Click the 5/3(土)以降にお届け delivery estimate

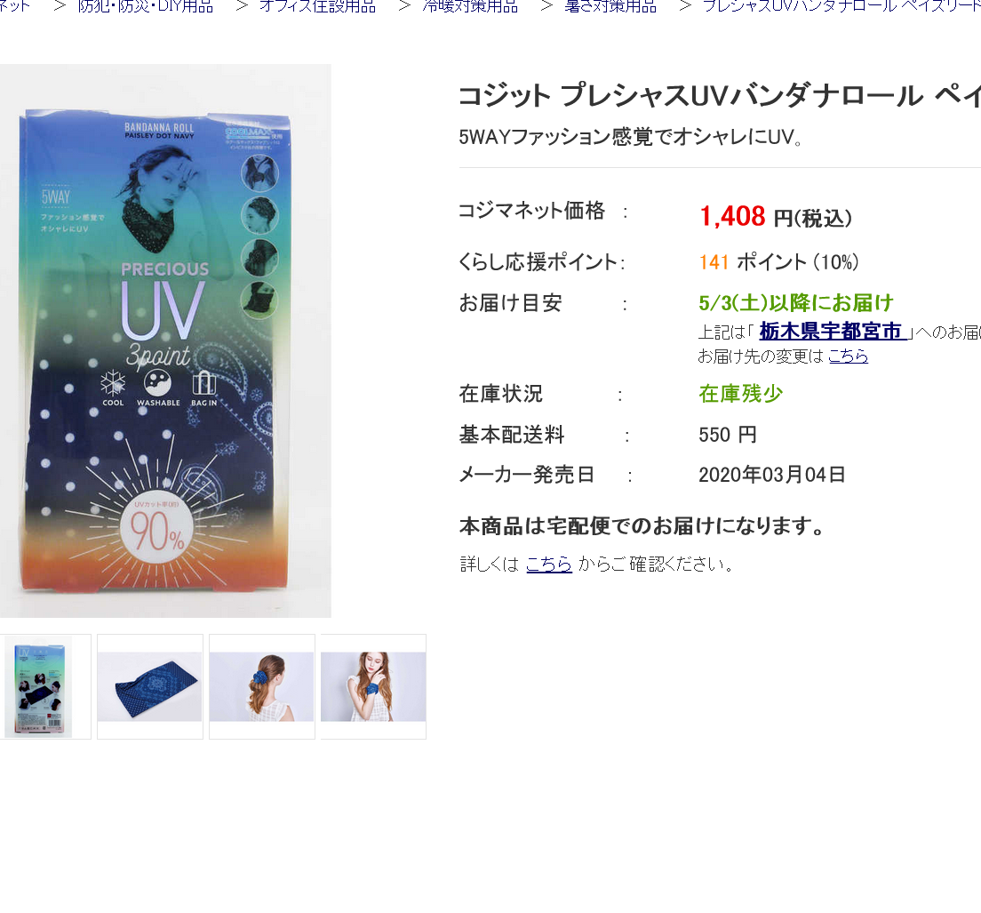pyautogui.click(x=796, y=303)
